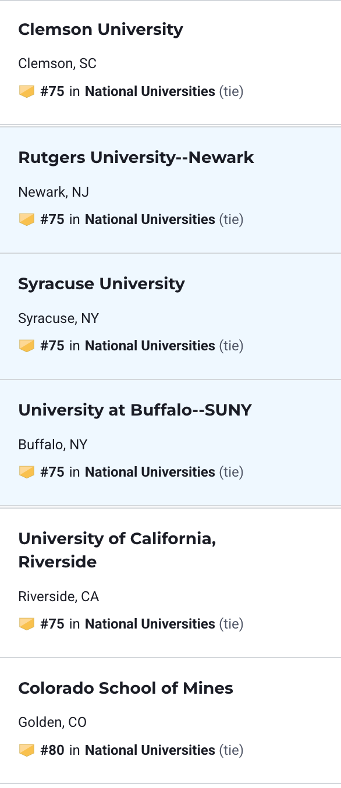Open University of California, Riverside page
341x788 pixels.
coord(118,550)
